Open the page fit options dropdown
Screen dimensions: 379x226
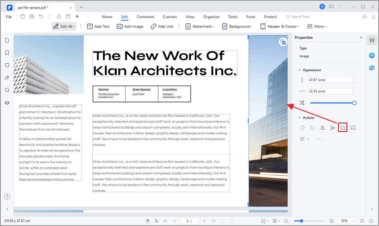265,221
